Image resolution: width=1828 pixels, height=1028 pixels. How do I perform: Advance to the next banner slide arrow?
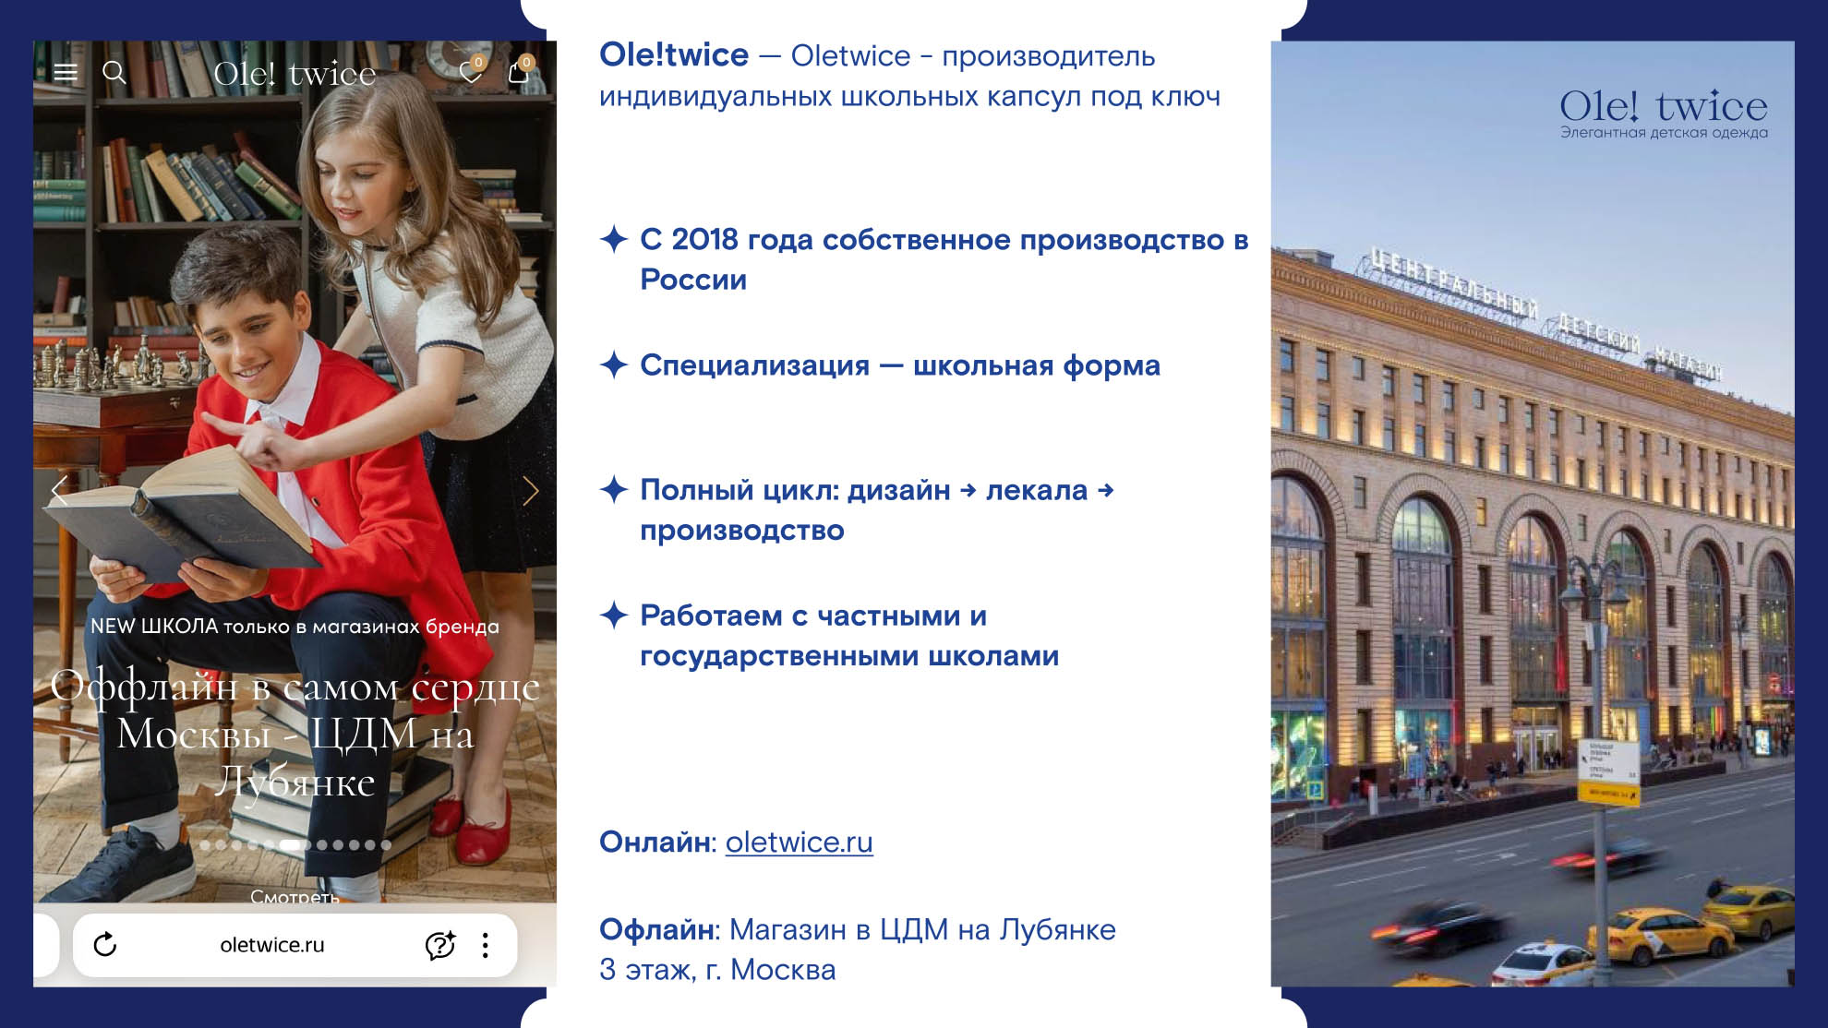click(530, 491)
